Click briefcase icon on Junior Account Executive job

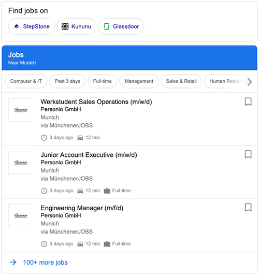pos(107,191)
